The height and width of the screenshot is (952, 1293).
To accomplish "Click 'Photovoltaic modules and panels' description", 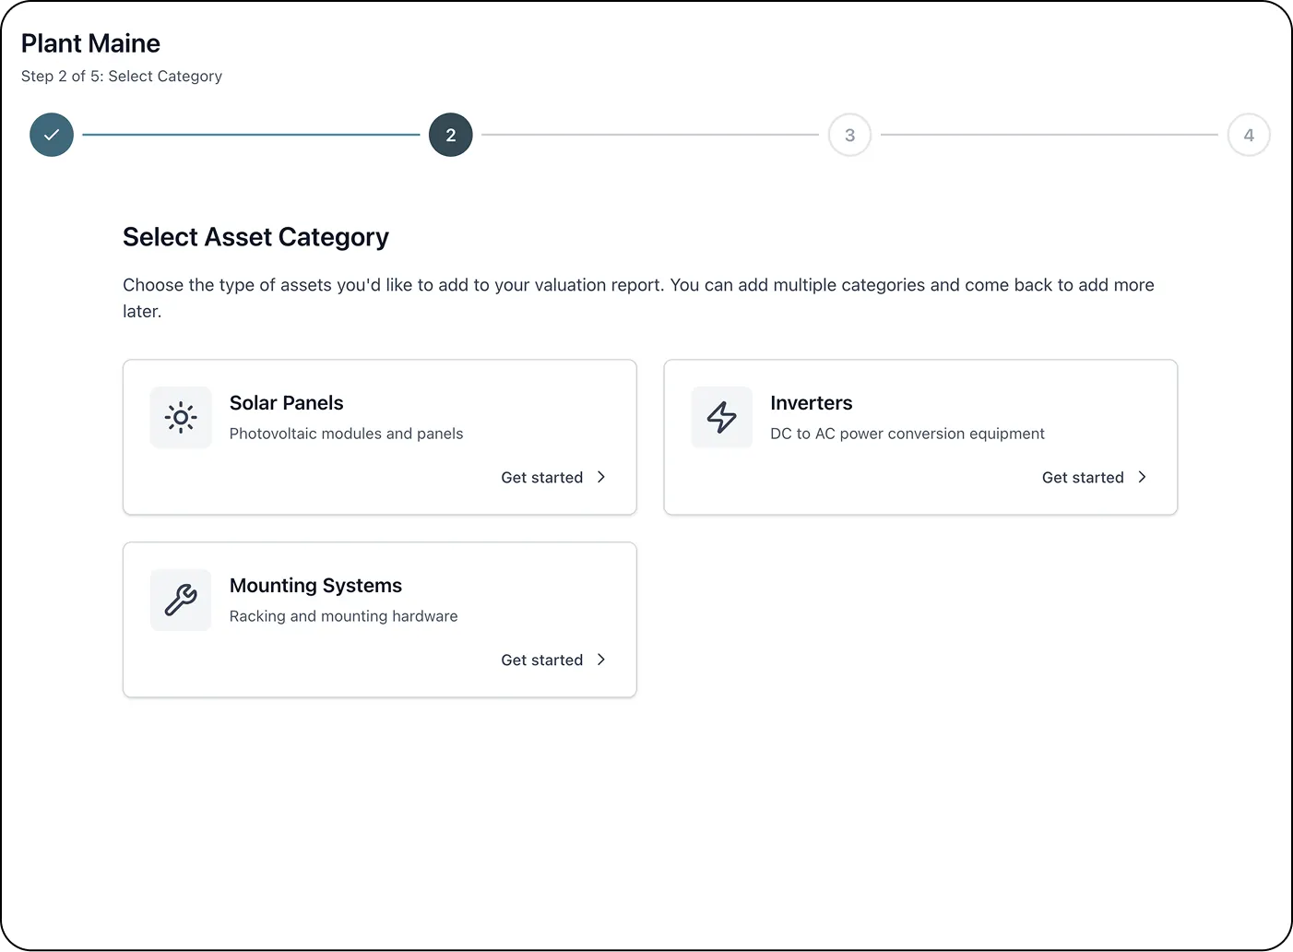I will (346, 434).
